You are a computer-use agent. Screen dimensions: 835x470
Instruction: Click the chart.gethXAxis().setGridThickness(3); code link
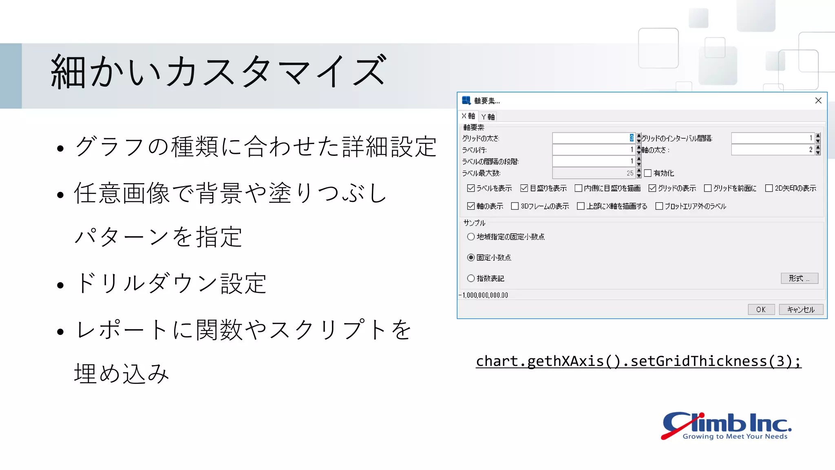click(x=638, y=361)
